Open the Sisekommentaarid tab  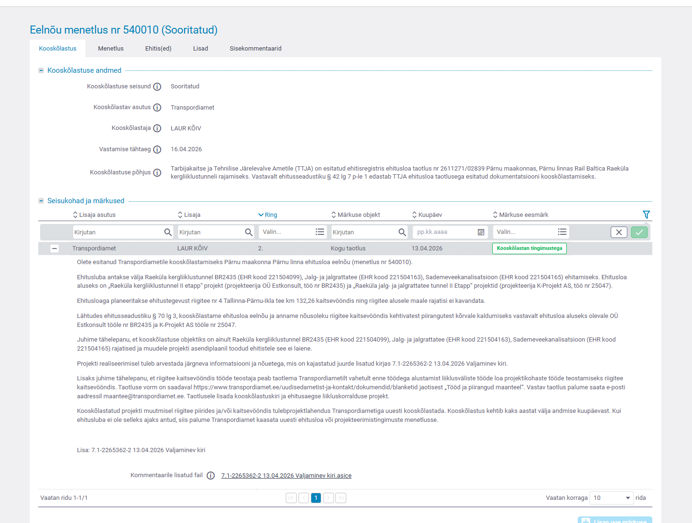pyautogui.click(x=256, y=49)
